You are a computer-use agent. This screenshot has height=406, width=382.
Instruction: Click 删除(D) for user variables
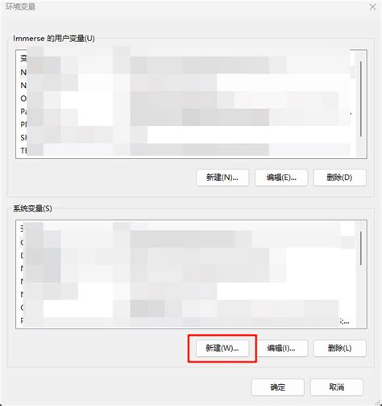339,178
